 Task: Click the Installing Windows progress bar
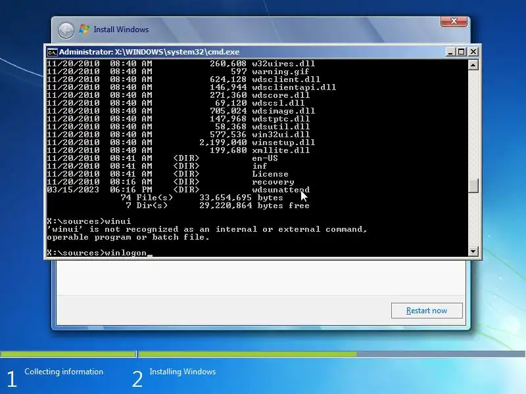(332, 354)
